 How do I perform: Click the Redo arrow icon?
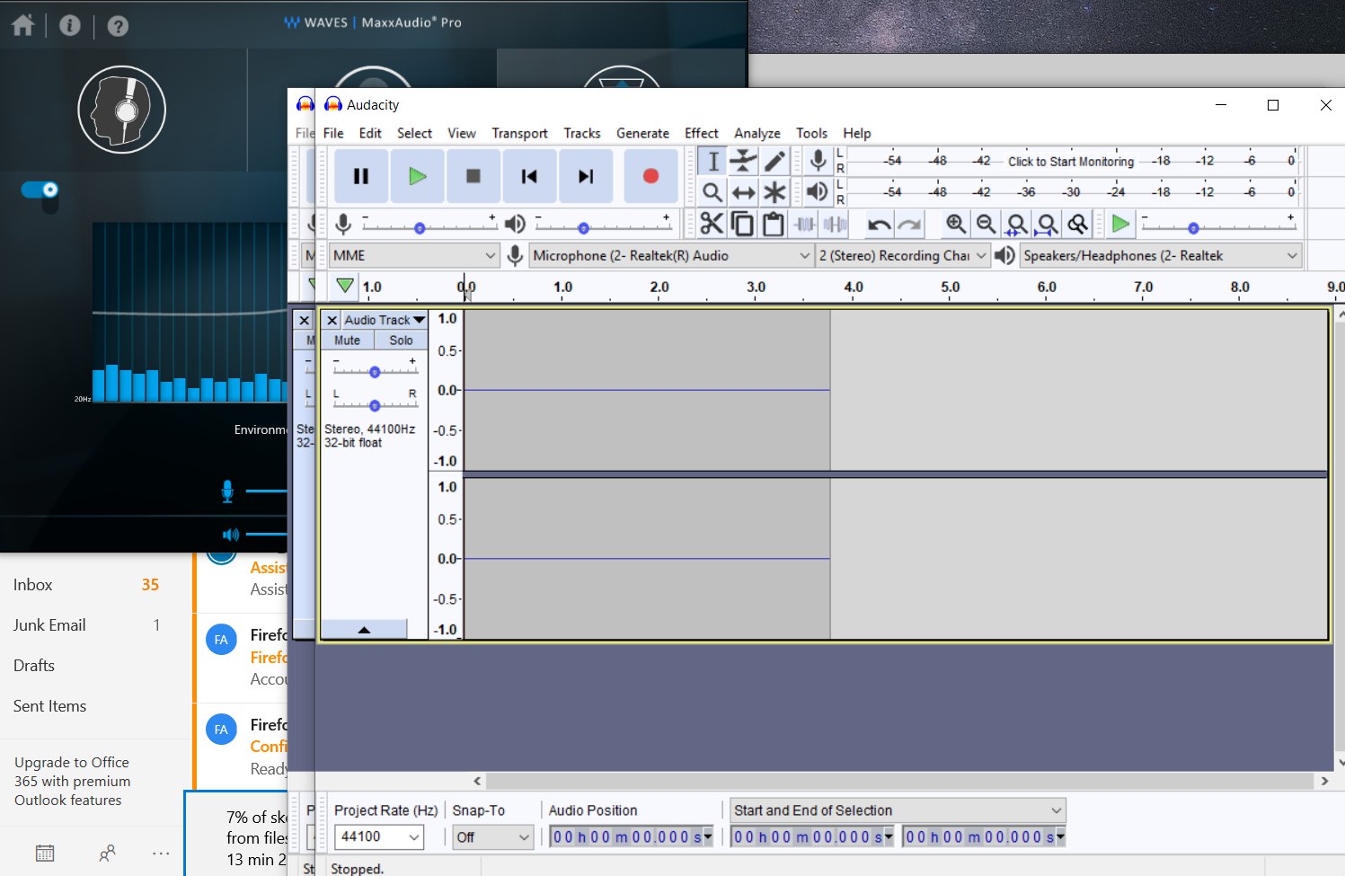(x=910, y=224)
